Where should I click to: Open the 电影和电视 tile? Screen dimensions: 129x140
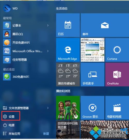(117, 108)
